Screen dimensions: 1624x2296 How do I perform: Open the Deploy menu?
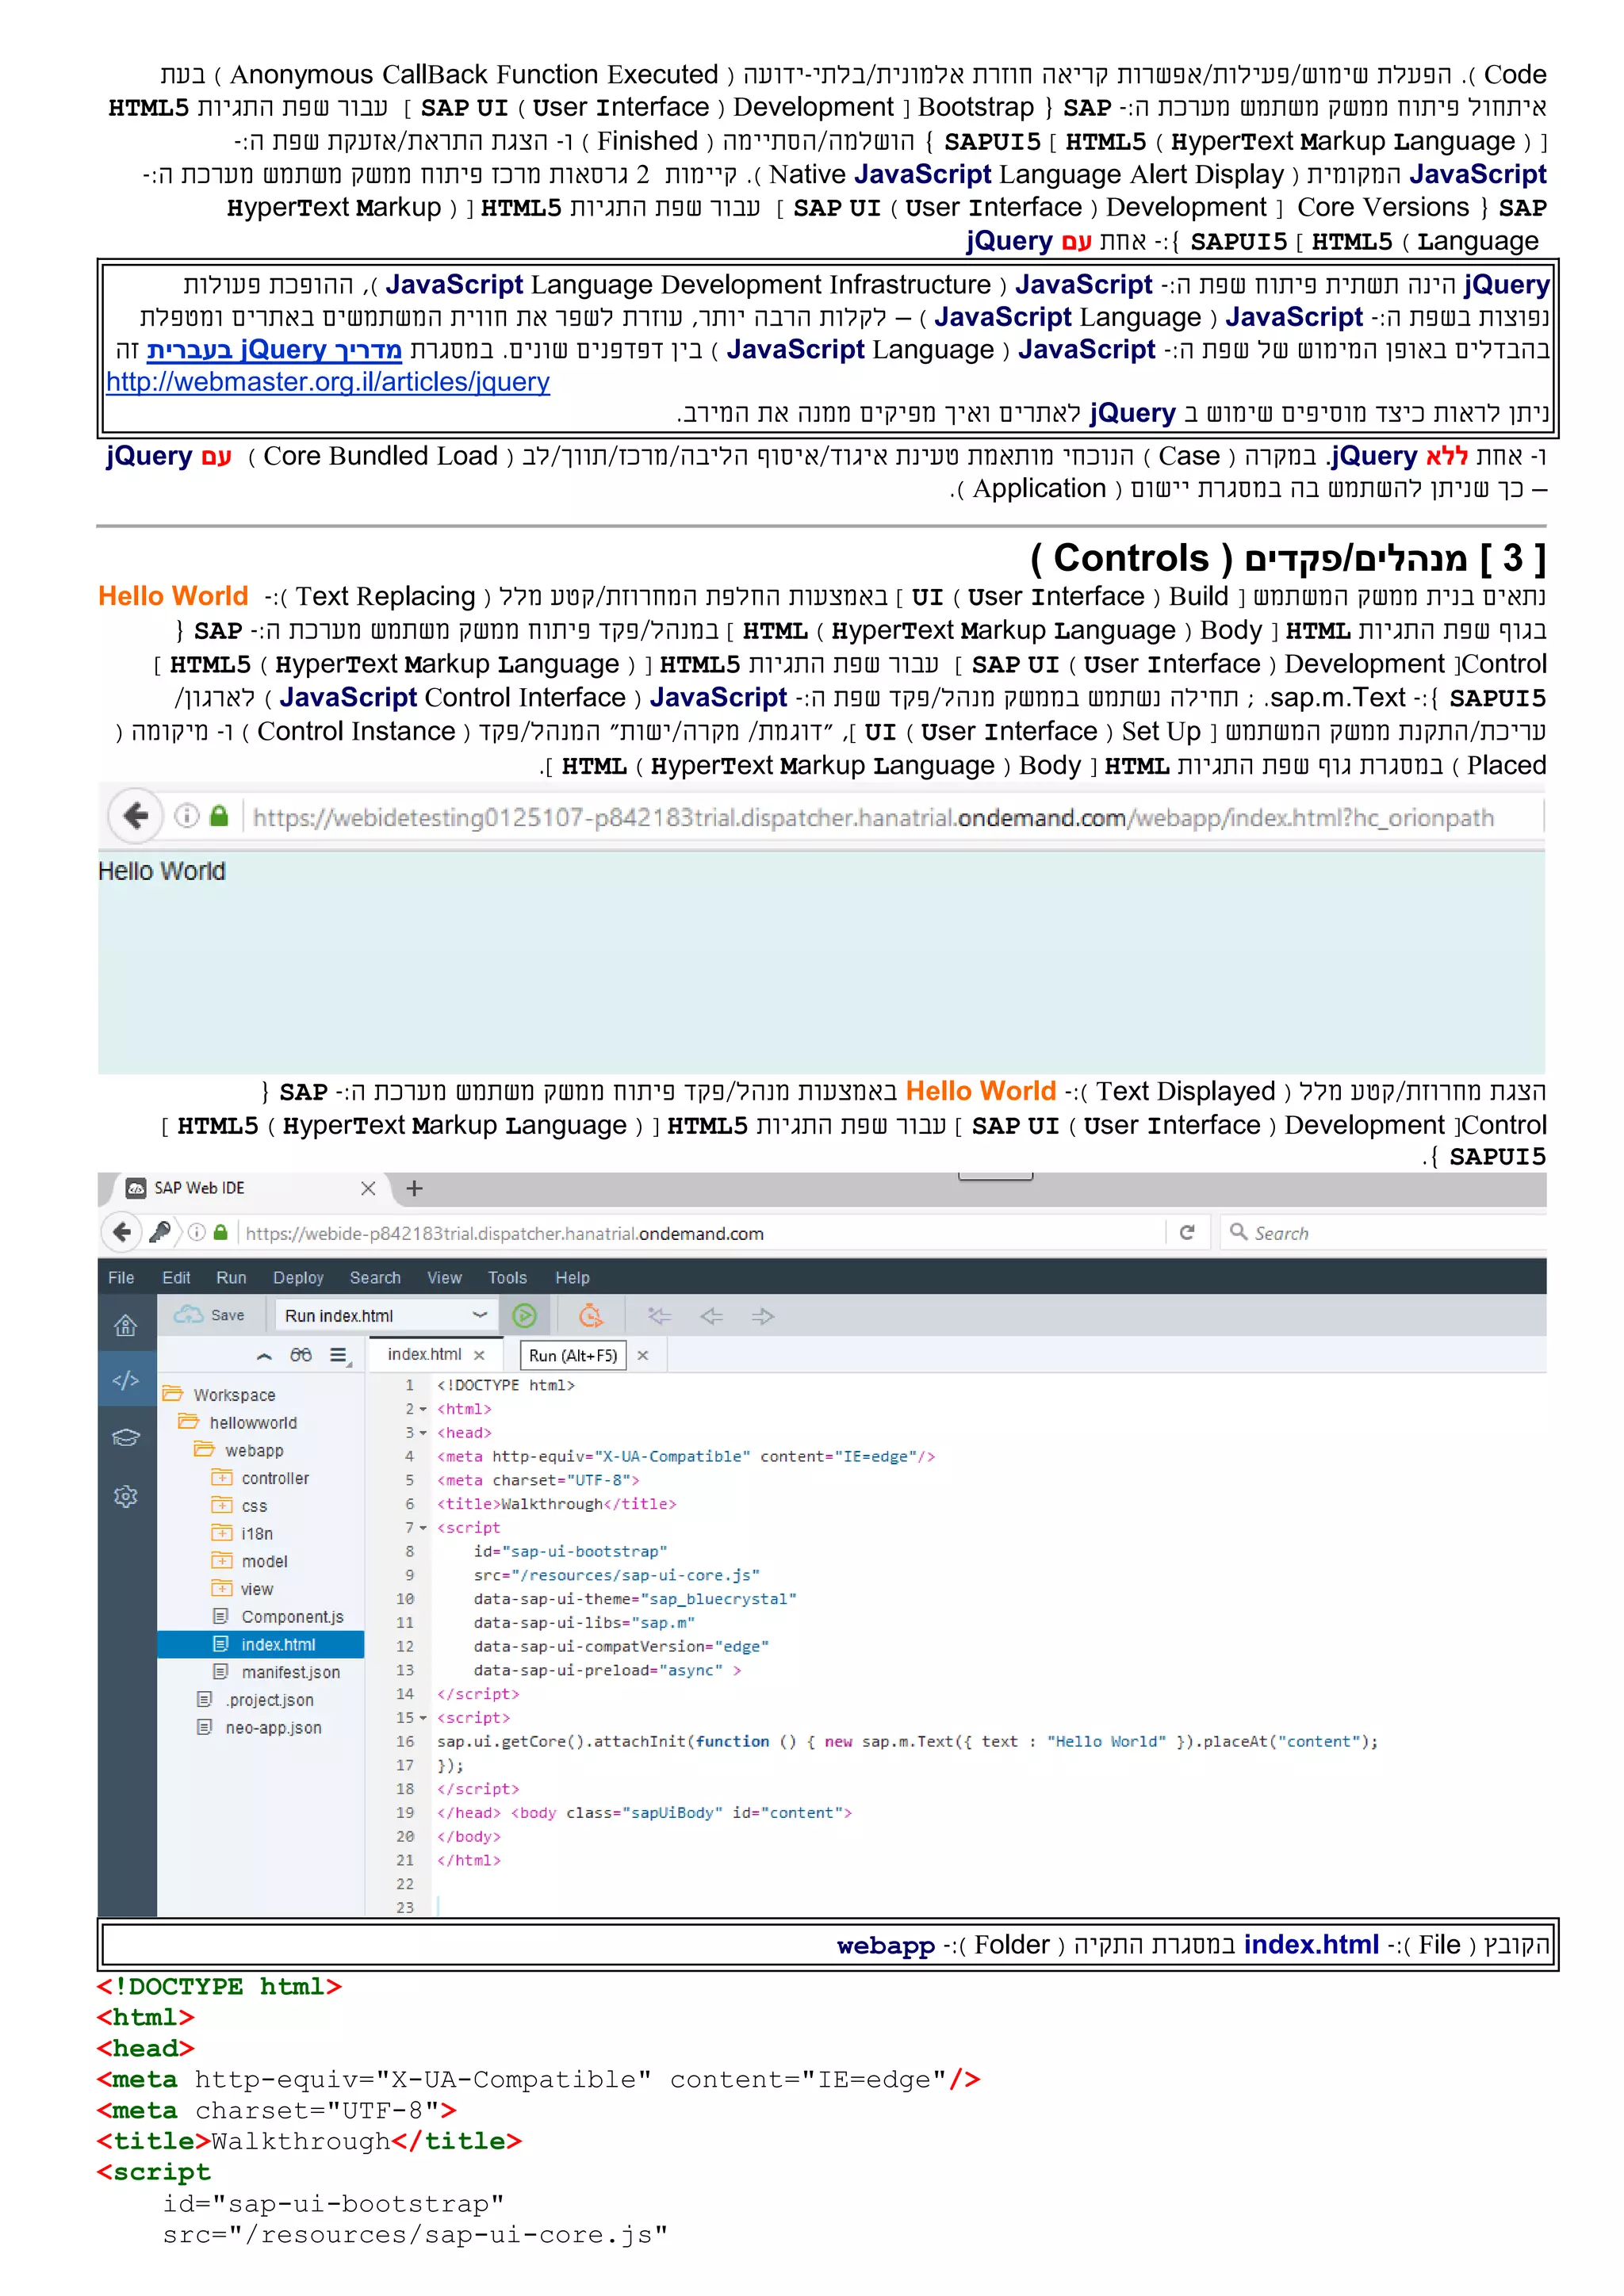point(298,1278)
